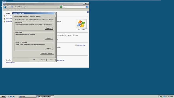Click the See also heading
174x98 pixels.
click(8, 60)
